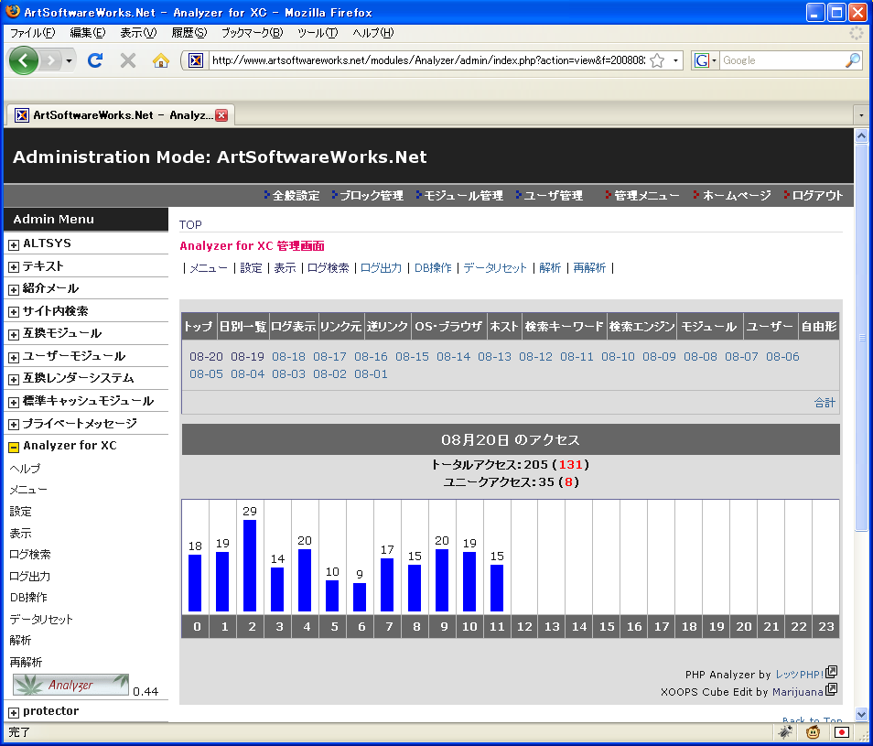
Task: Click the back navigation arrow
Action: [25, 60]
